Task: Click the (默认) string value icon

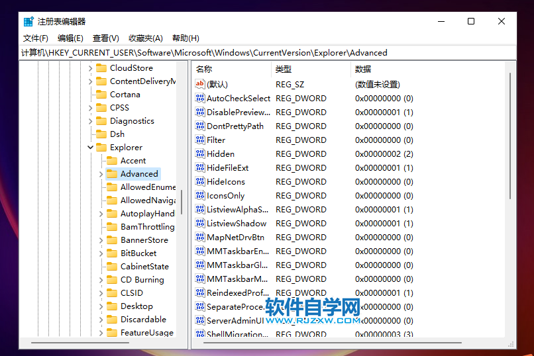Action: pos(200,84)
